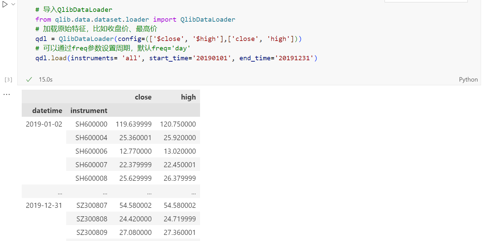
Task: Click the SH600000 instrument row
Action: pyautogui.click(x=91, y=124)
